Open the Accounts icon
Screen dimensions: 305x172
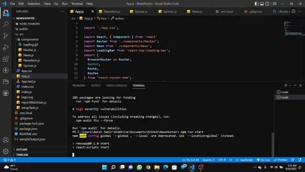6,140
